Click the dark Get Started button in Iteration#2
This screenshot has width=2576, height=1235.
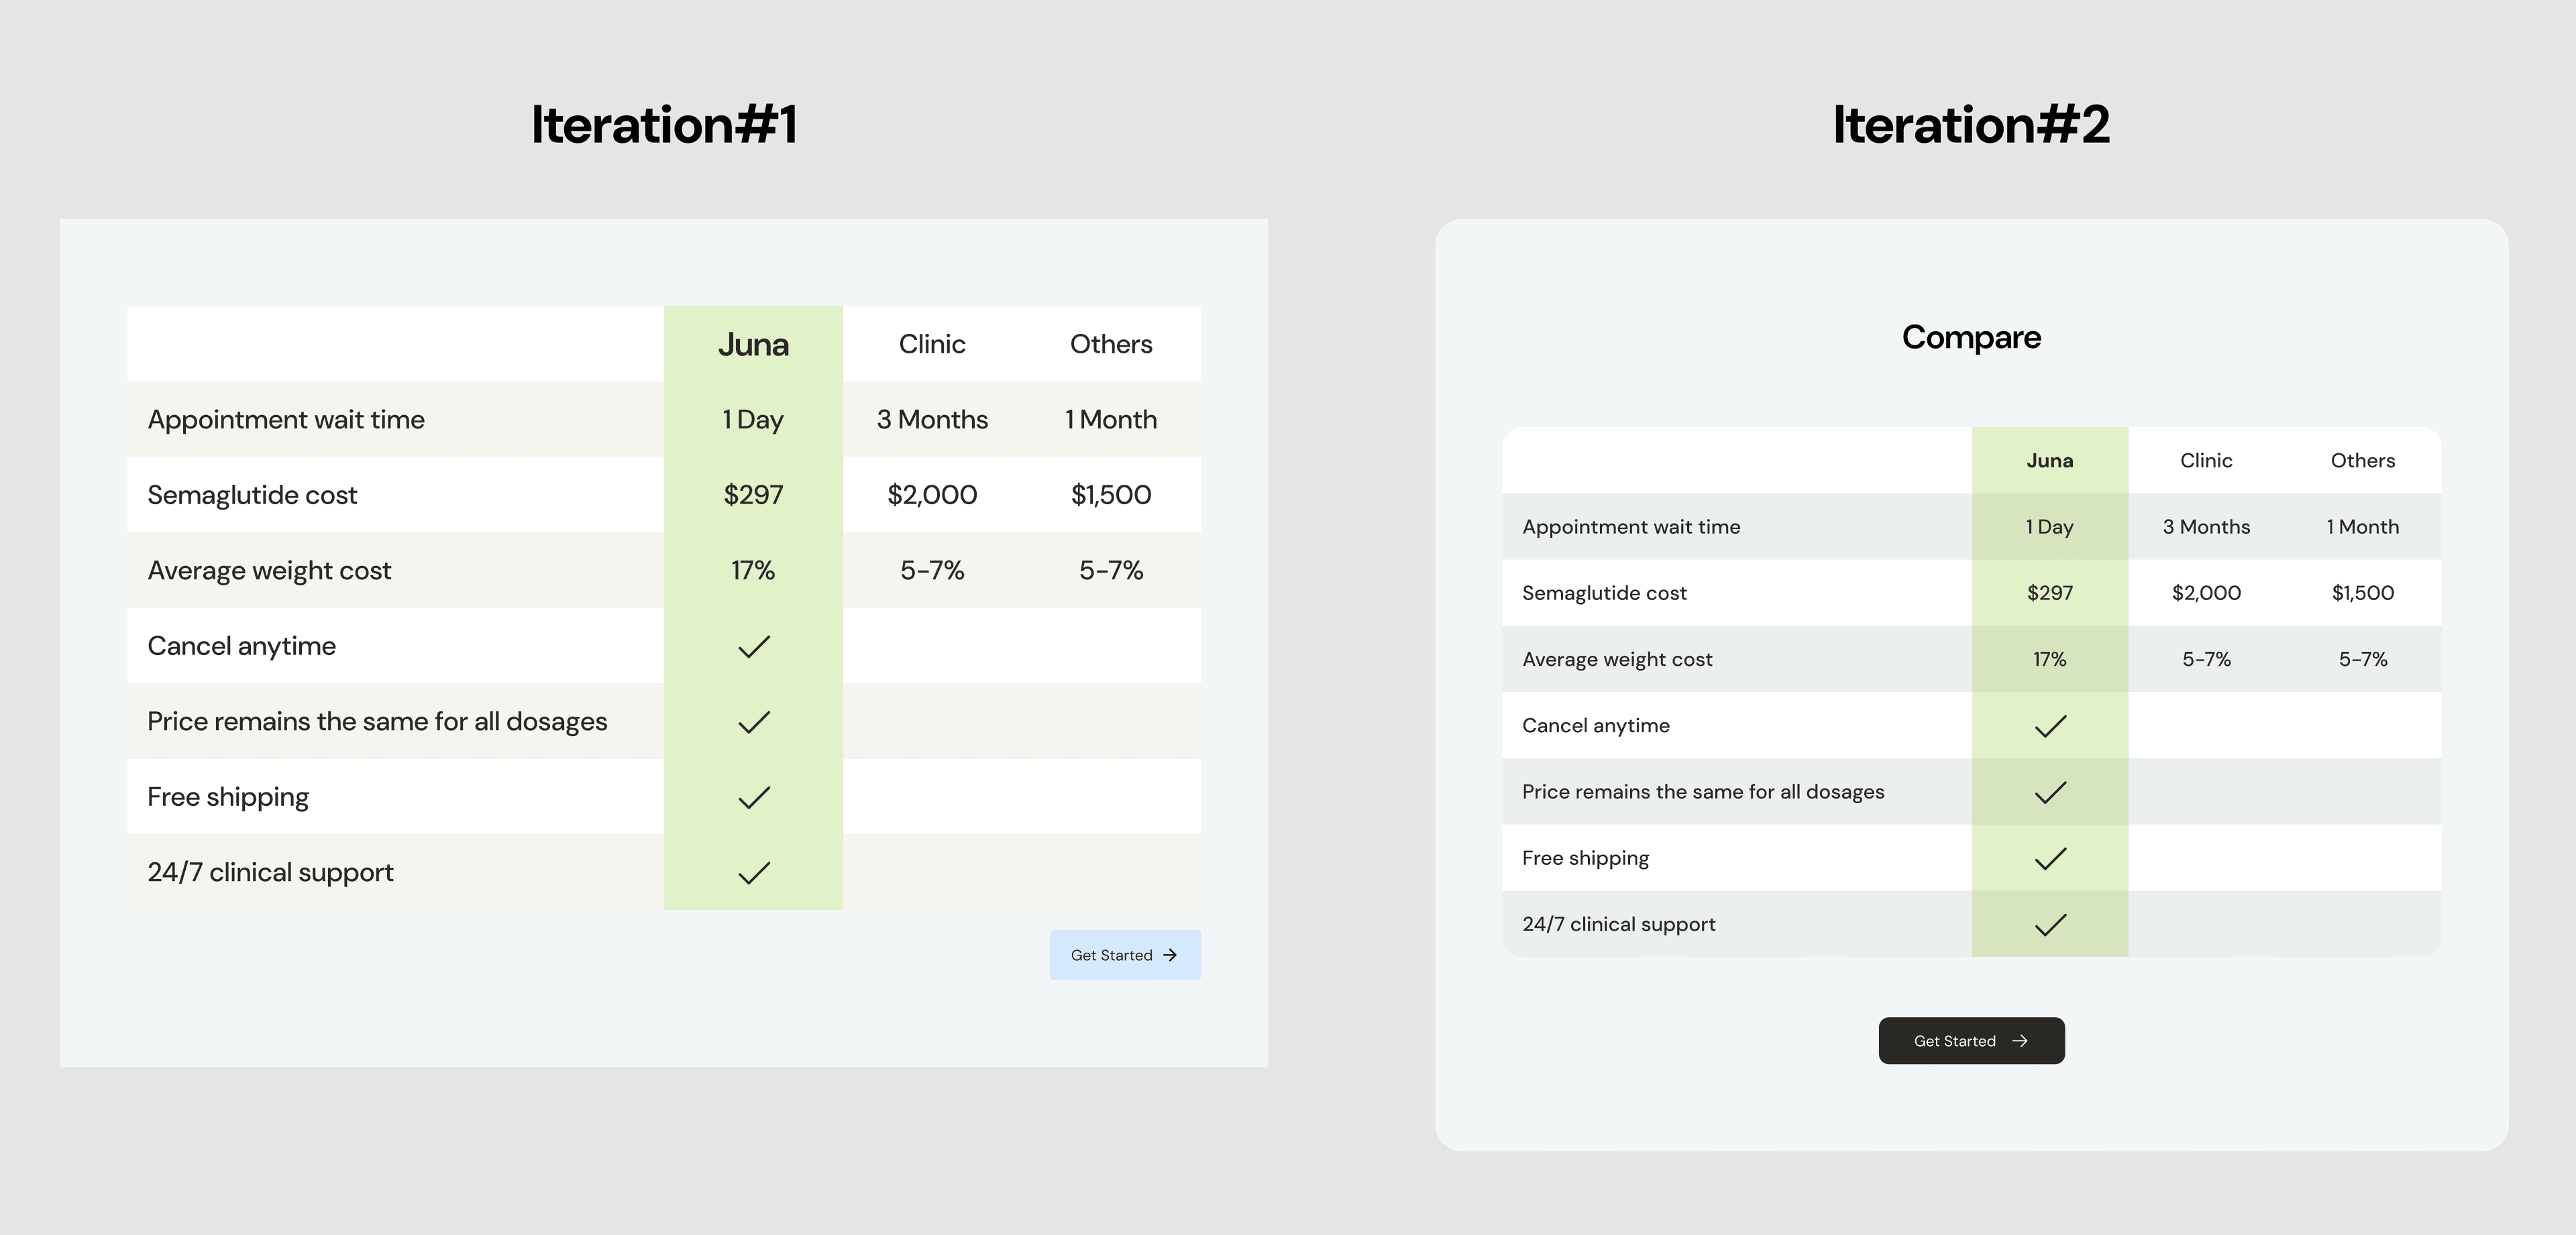(x=1970, y=1040)
